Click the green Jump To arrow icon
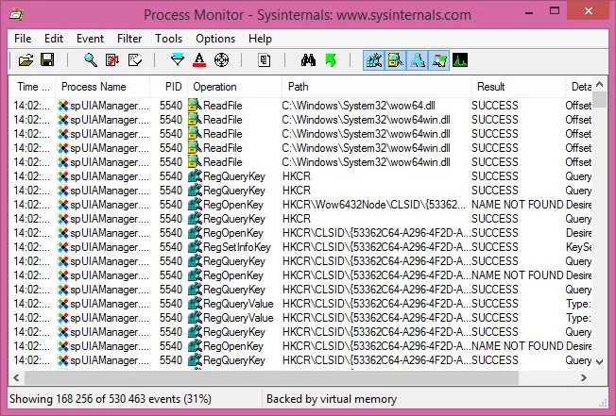Screen dimensions: 616x416 pos(331,60)
